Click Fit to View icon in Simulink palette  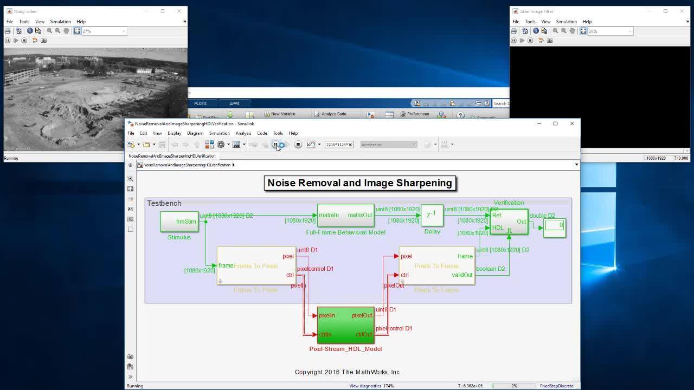coord(130,189)
